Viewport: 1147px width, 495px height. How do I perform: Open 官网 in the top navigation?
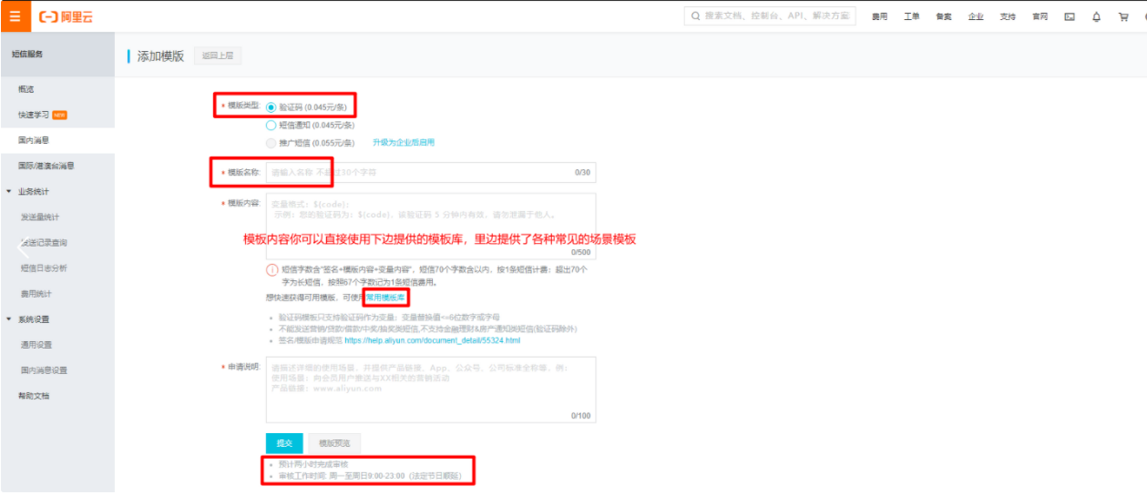[1039, 16]
